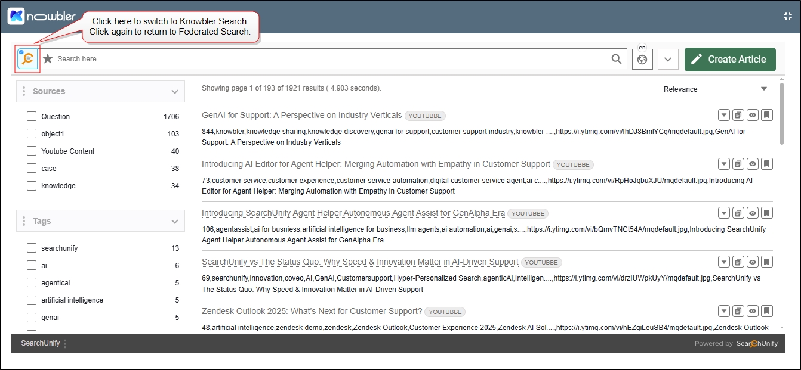Check the object1 source filter

tap(32, 133)
